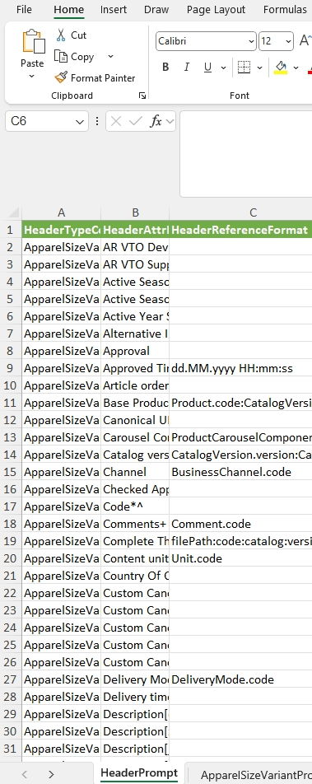Select the BusinessChannel.code cell
Viewport: 312px width, 784px height.
click(x=240, y=472)
